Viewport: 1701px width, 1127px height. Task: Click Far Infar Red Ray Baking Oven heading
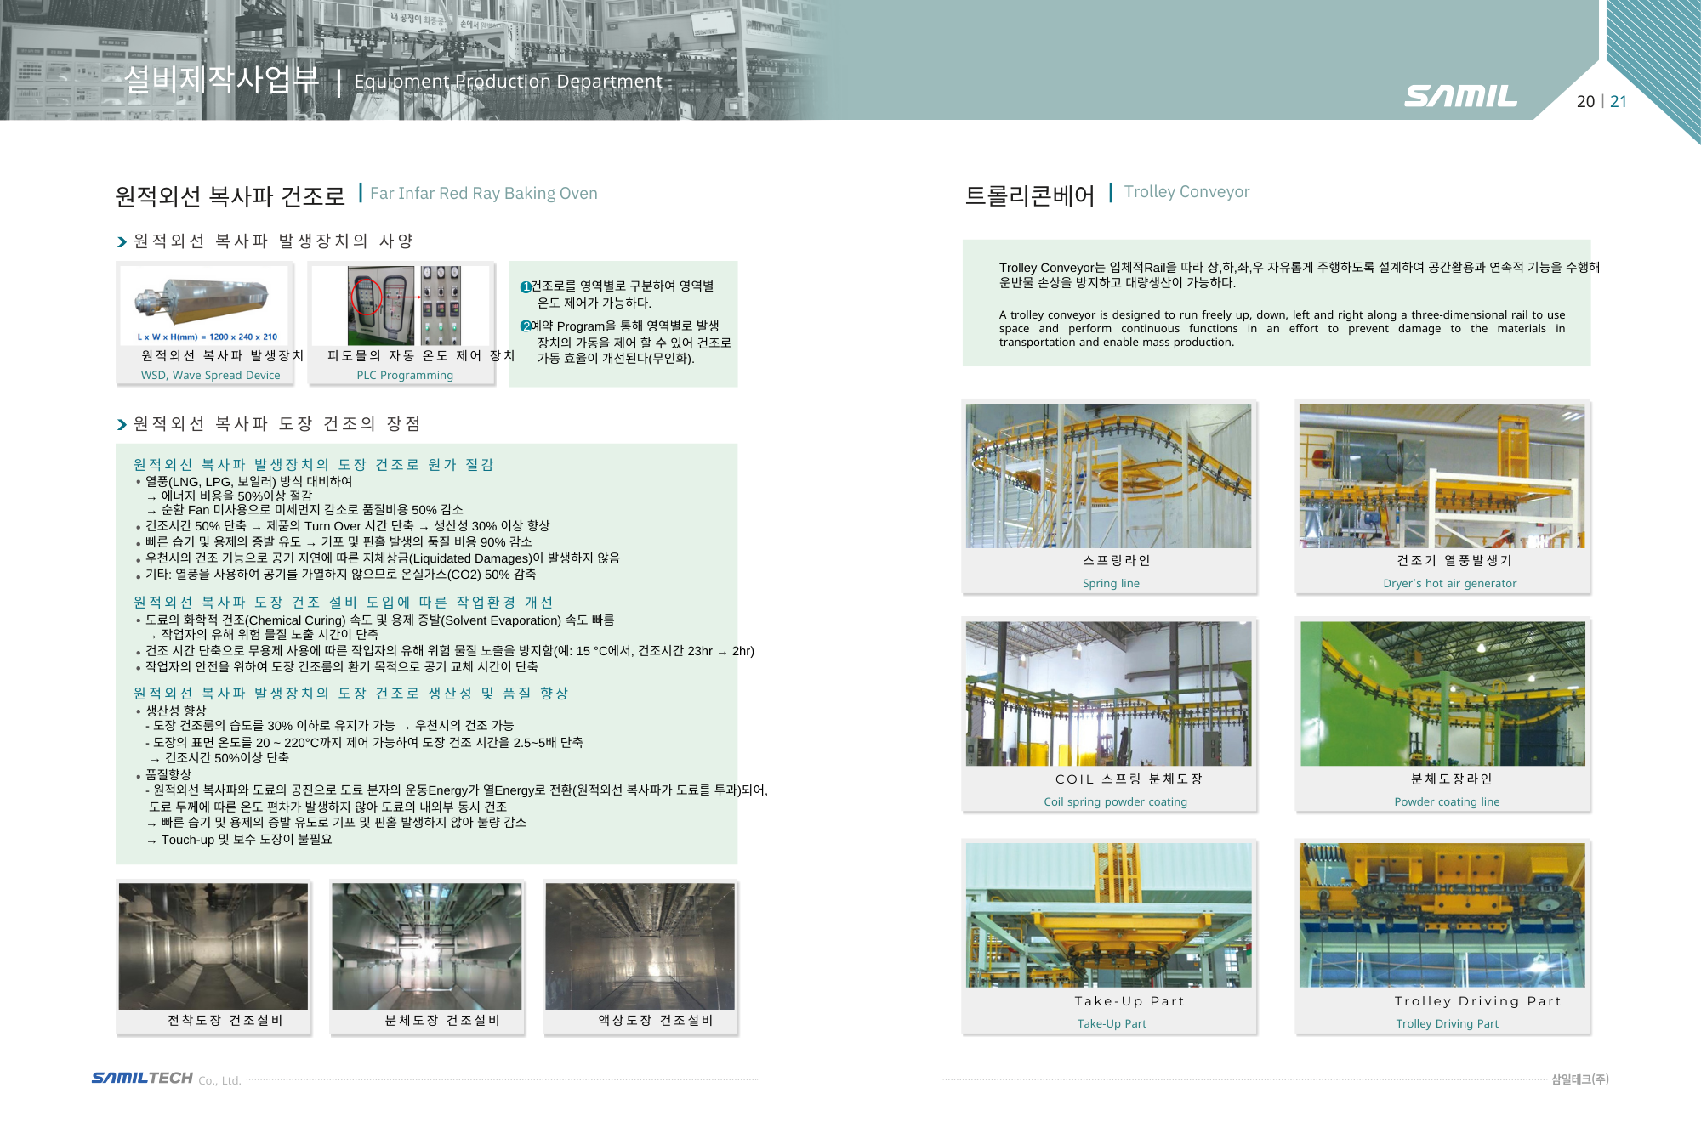(483, 194)
